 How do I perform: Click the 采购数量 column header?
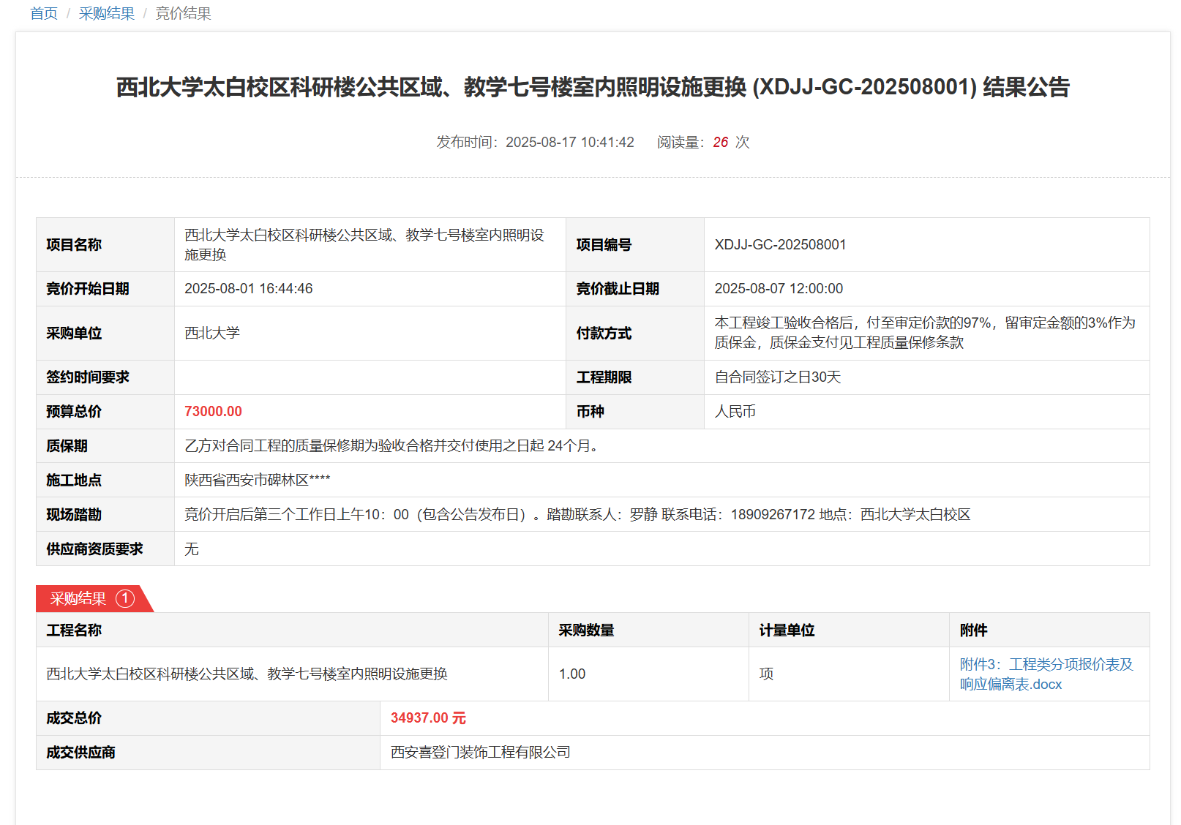point(586,630)
